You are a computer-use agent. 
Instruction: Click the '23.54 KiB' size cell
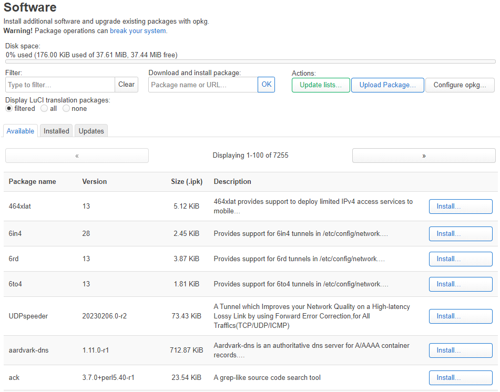(x=186, y=378)
